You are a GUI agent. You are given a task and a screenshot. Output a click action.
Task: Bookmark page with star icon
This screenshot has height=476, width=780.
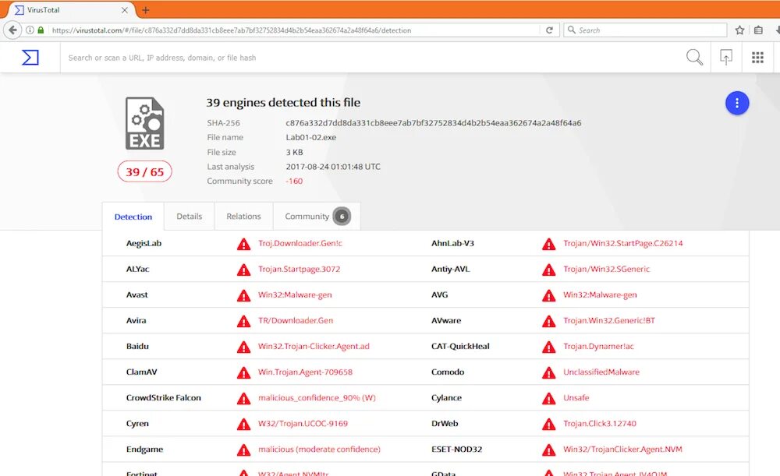(739, 30)
